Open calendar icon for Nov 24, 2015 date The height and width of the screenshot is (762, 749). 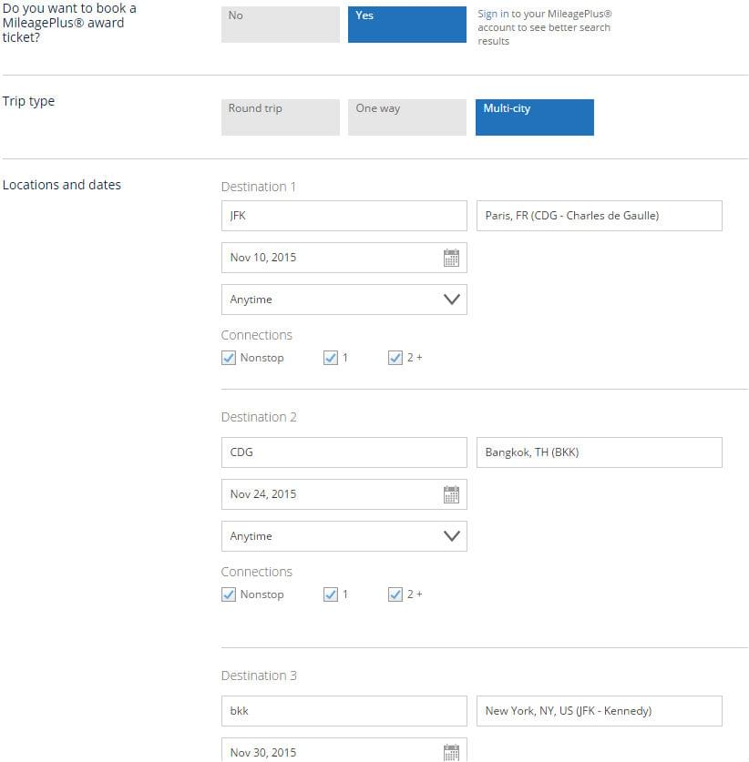pyautogui.click(x=451, y=494)
